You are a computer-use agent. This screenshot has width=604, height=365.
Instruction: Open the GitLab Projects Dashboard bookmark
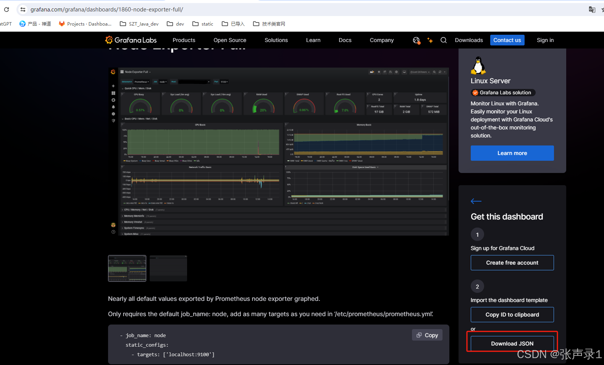pos(85,24)
